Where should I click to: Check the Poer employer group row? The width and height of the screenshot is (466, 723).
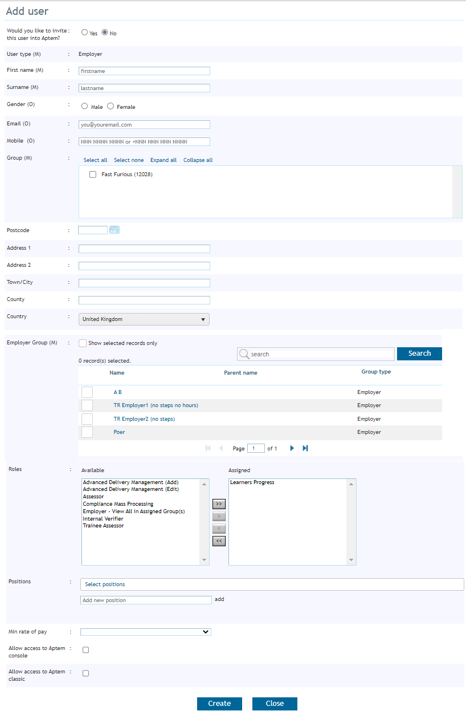click(87, 432)
